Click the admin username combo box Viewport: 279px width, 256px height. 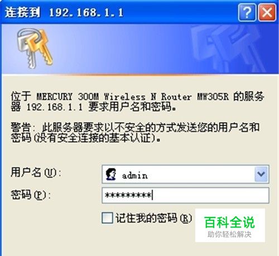[x=185, y=174]
